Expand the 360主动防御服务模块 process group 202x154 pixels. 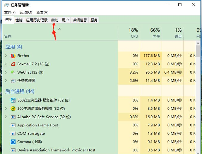[x=6, y=109]
